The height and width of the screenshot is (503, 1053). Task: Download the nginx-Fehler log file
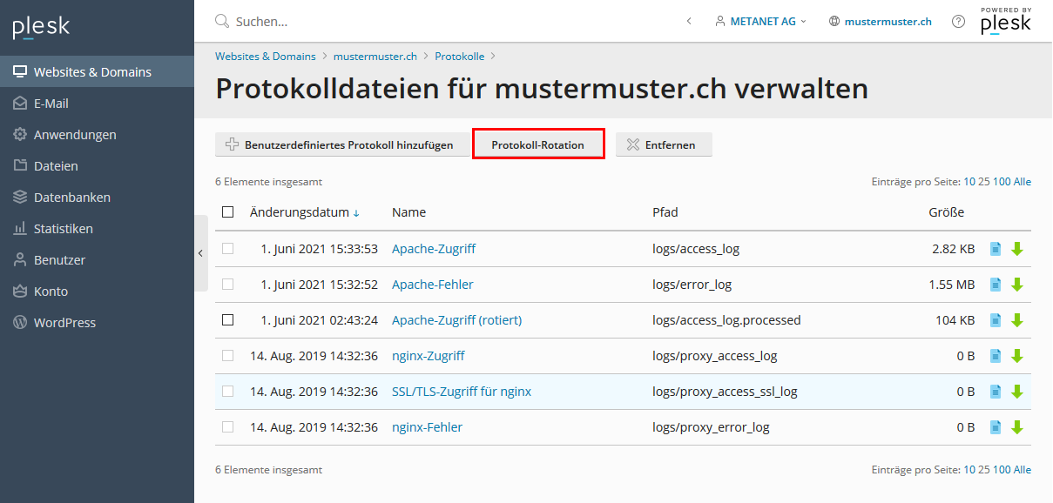tap(1016, 427)
